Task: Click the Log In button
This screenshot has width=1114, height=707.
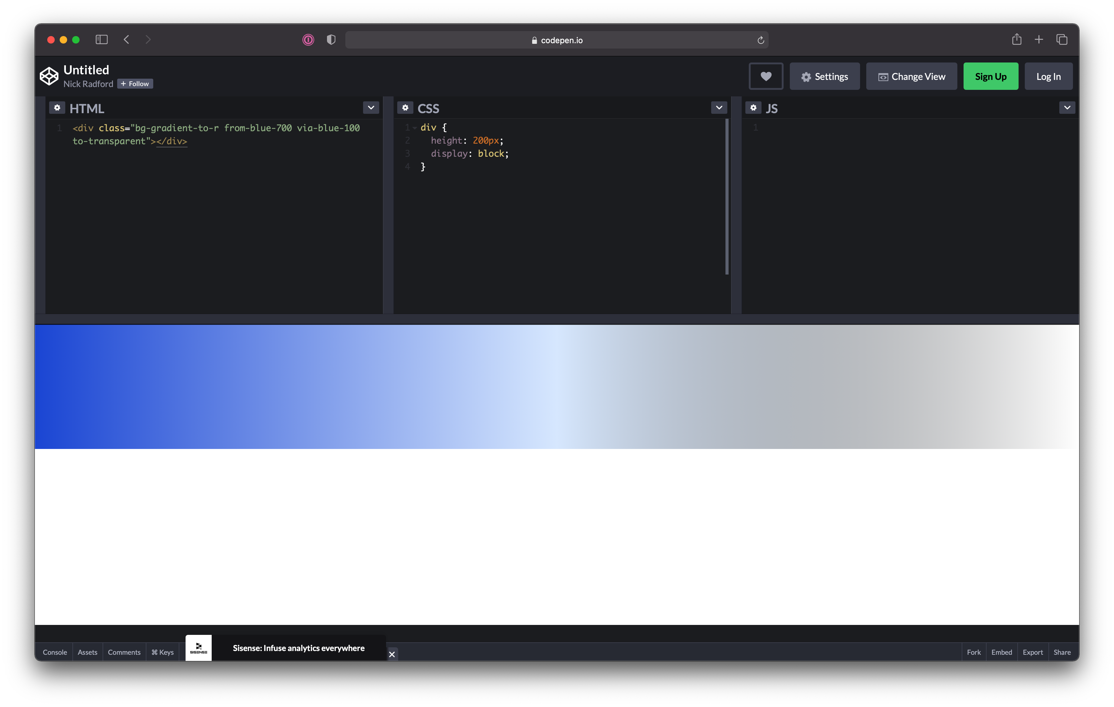Action: pyautogui.click(x=1048, y=76)
